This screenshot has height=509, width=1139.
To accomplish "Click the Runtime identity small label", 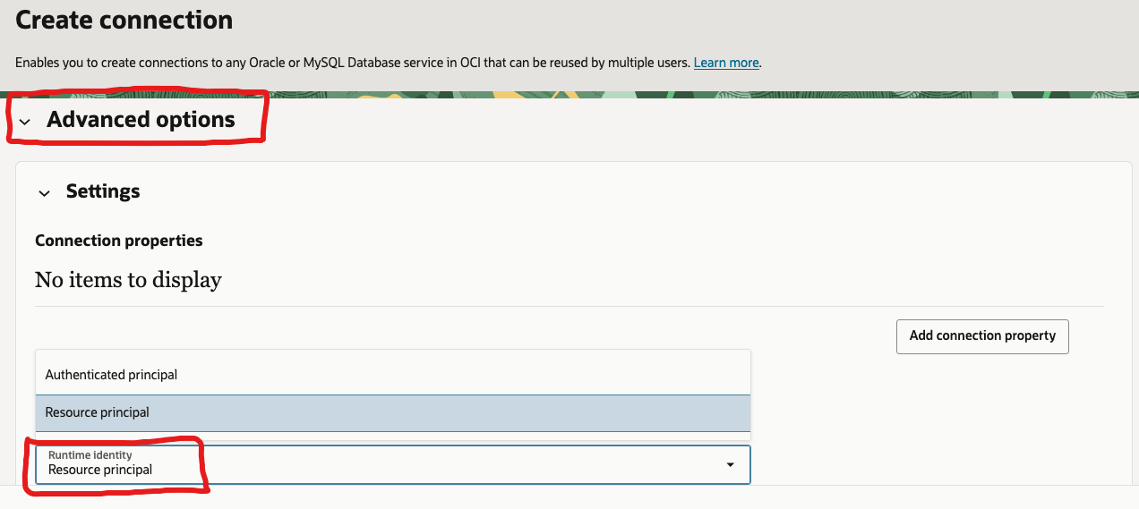I will tap(90, 455).
